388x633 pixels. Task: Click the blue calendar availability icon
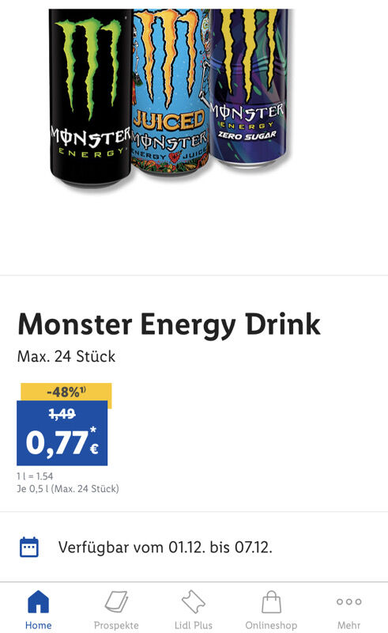tap(29, 547)
